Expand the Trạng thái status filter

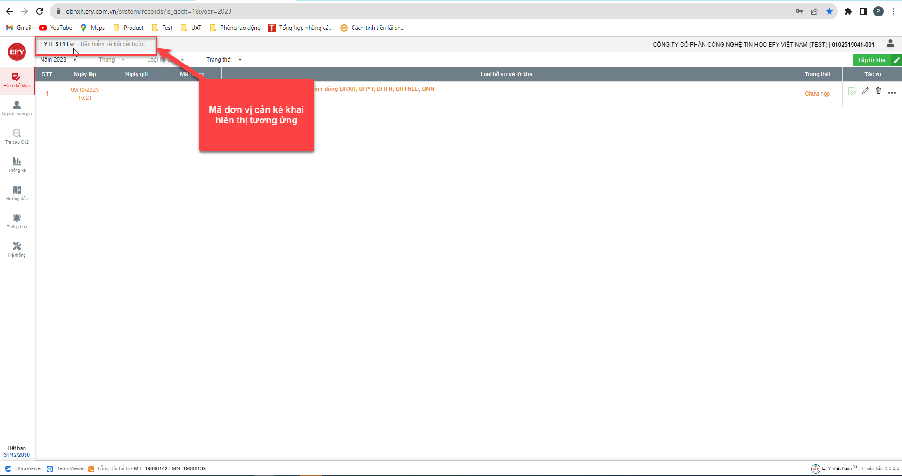point(224,60)
